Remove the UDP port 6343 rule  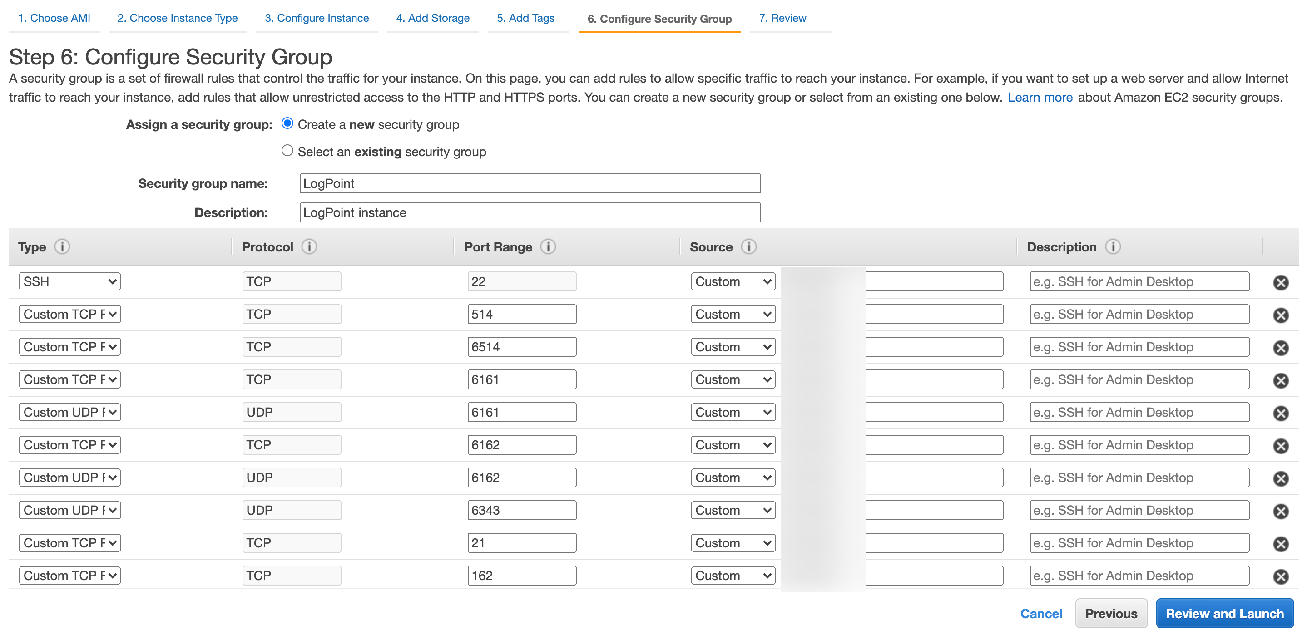point(1281,511)
